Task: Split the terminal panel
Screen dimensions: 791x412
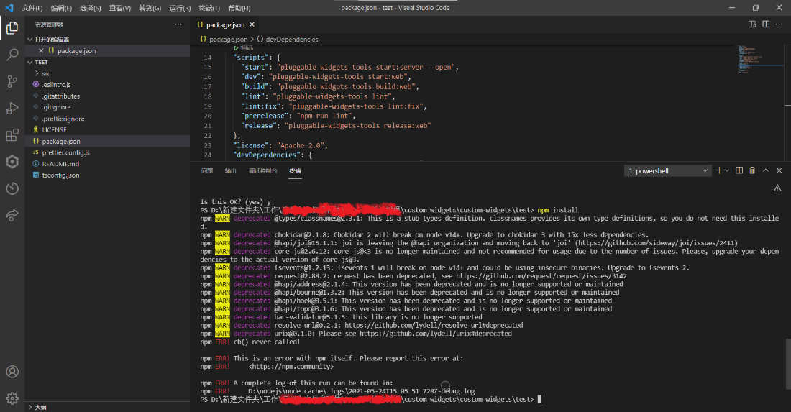Action: click(739, 170)
